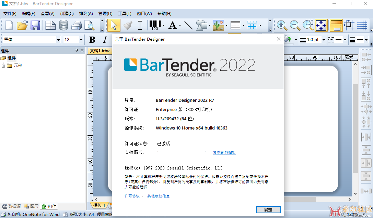The height and width of the screenshot is (218, 373).
Task: Select the pointer arrow tool
Action: click(114, 25)
